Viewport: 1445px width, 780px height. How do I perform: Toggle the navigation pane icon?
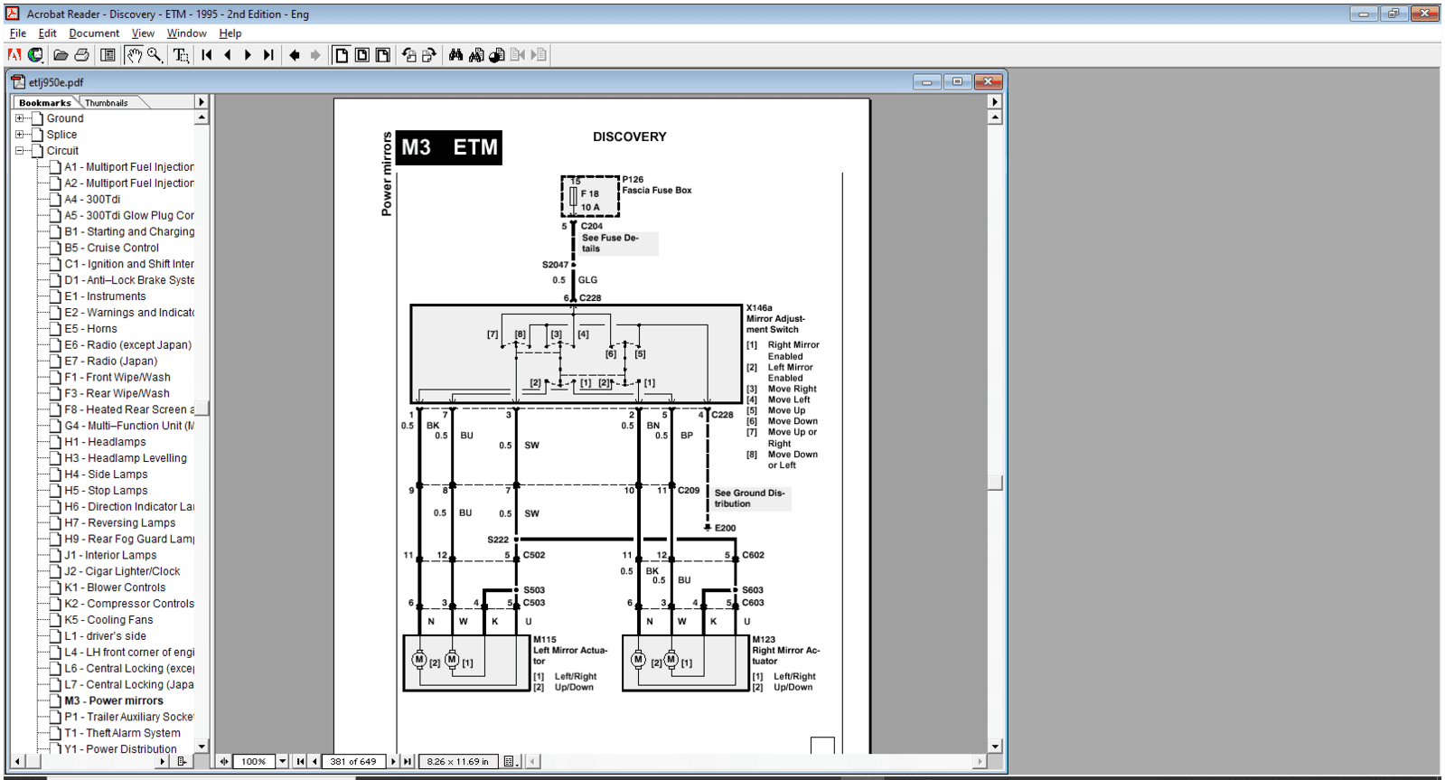pos(108,55)
